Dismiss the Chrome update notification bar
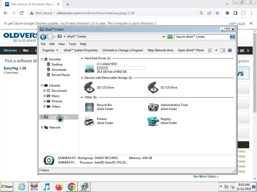The width and height of the screenshot is (257, 192). (251, 23)
